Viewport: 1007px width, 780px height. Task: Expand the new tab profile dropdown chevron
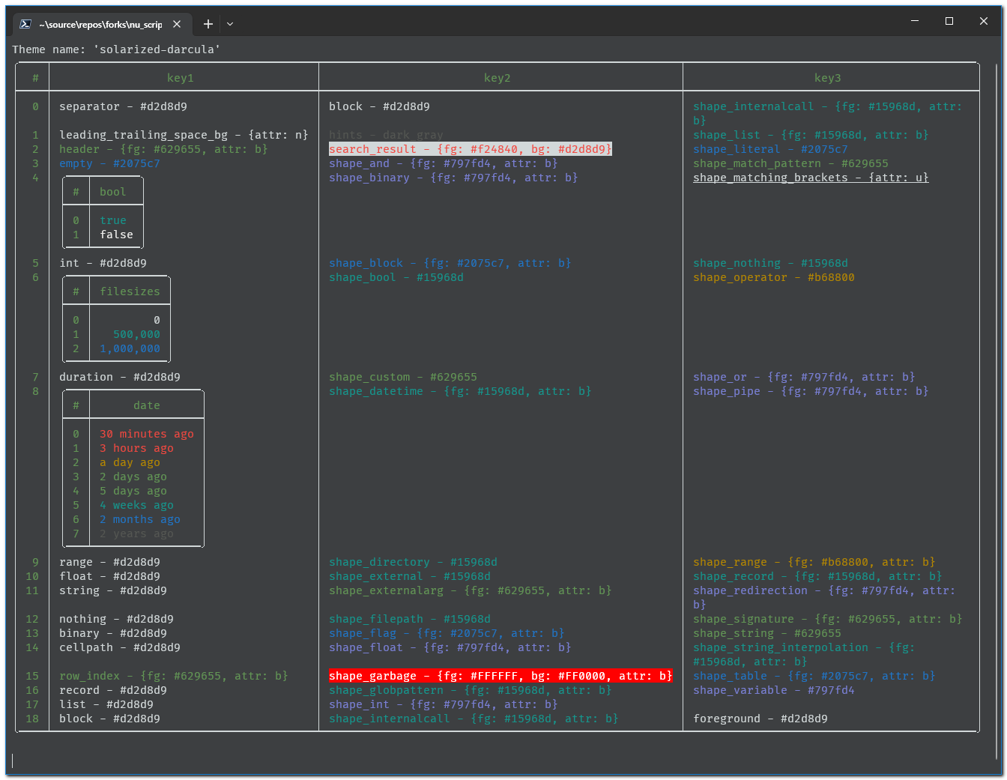point(230,24)
